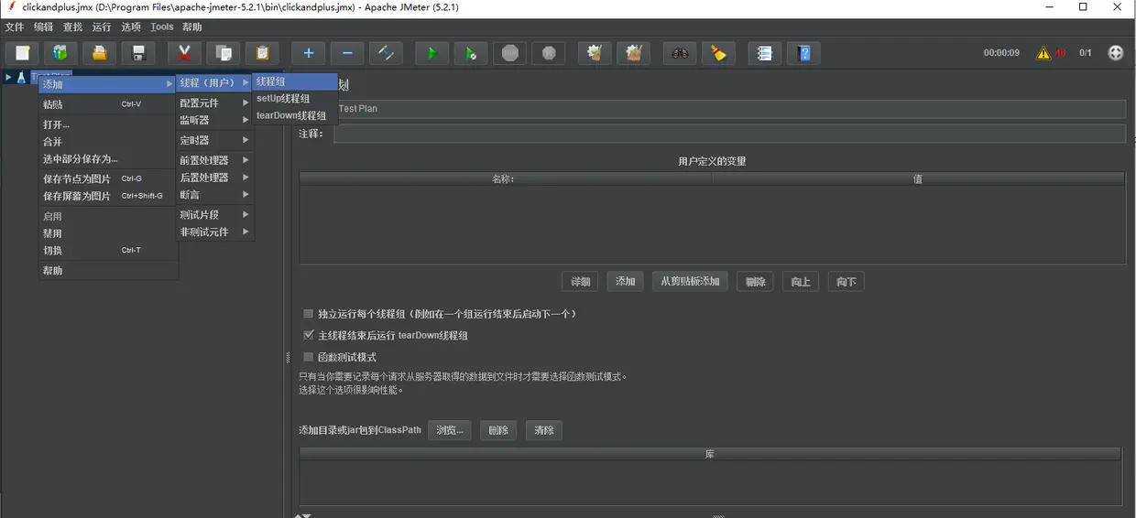Copy the selected element with the Copy icon
1136x518 pixels.
[223, 53]
